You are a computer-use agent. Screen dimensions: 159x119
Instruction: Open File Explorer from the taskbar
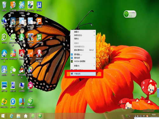pyautogui.click(x=18, y=116)
